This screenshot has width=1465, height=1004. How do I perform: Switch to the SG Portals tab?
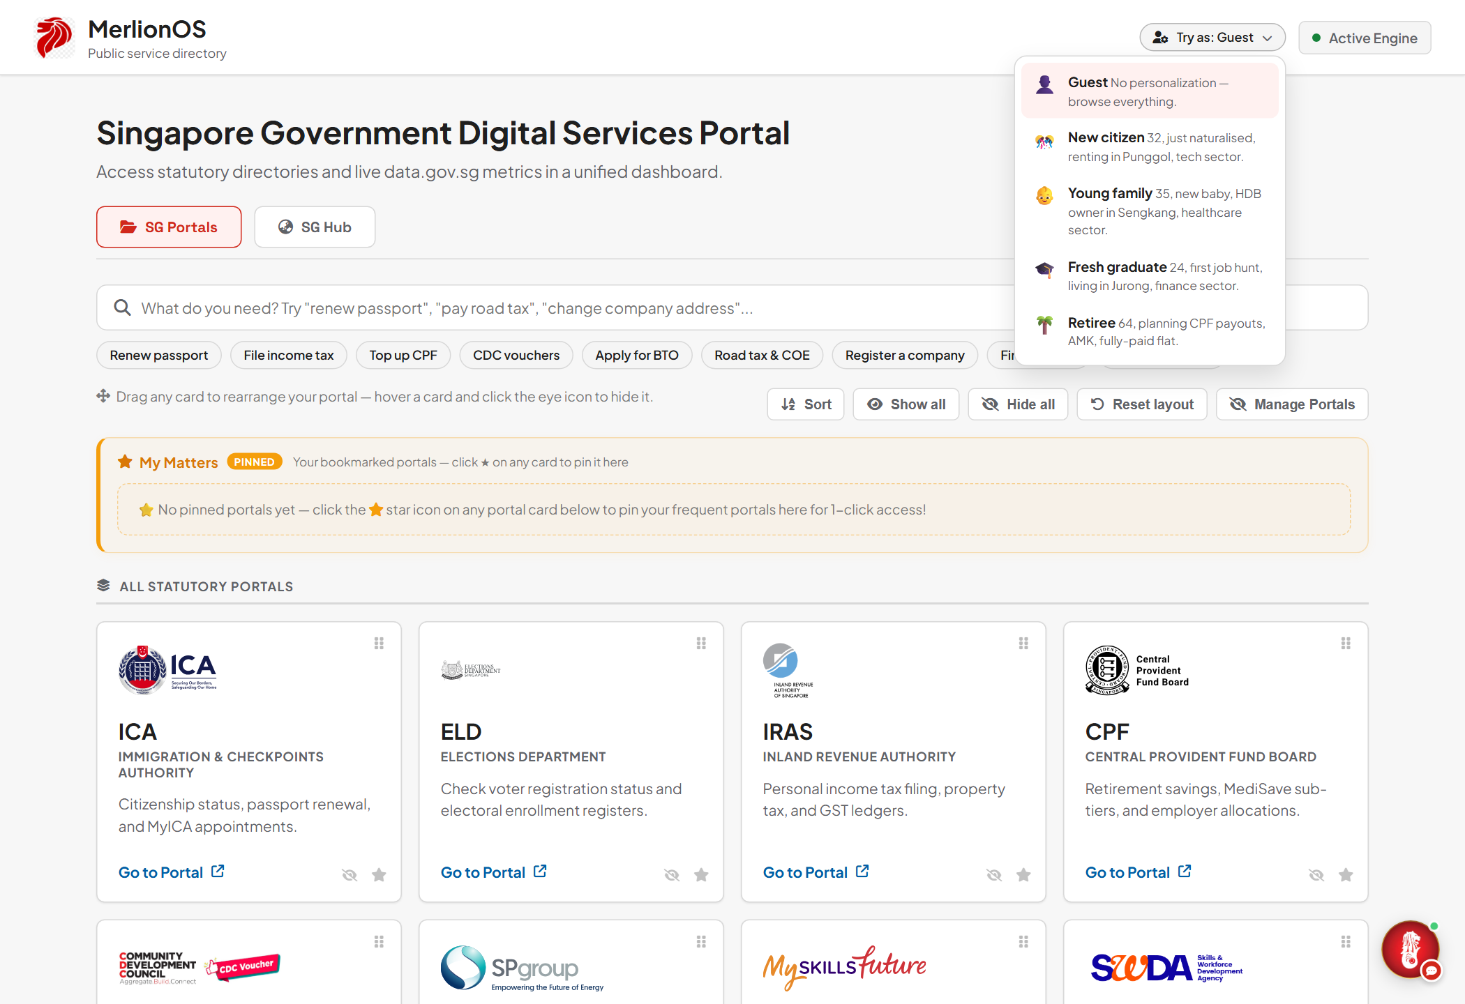169,227
